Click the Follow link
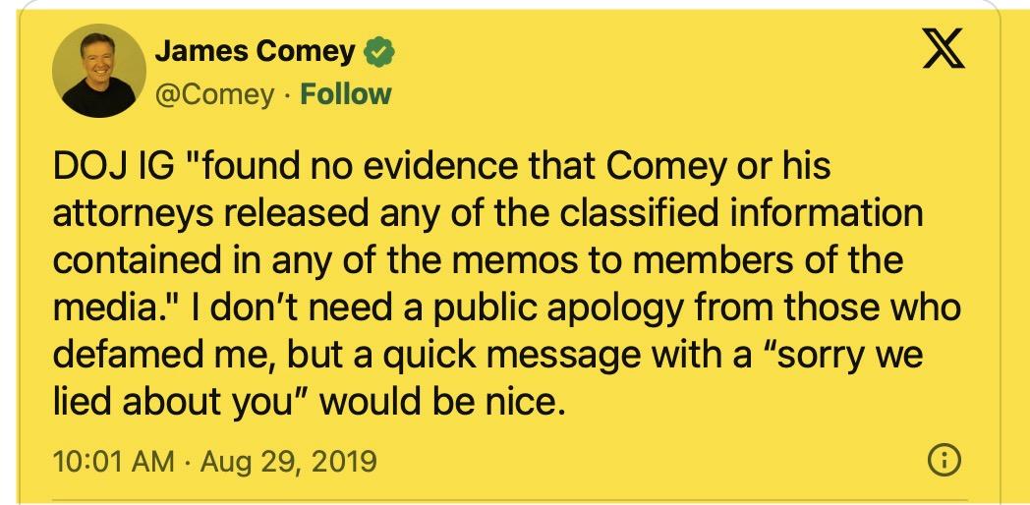The image size is (1030, 505). pos(345,94)
